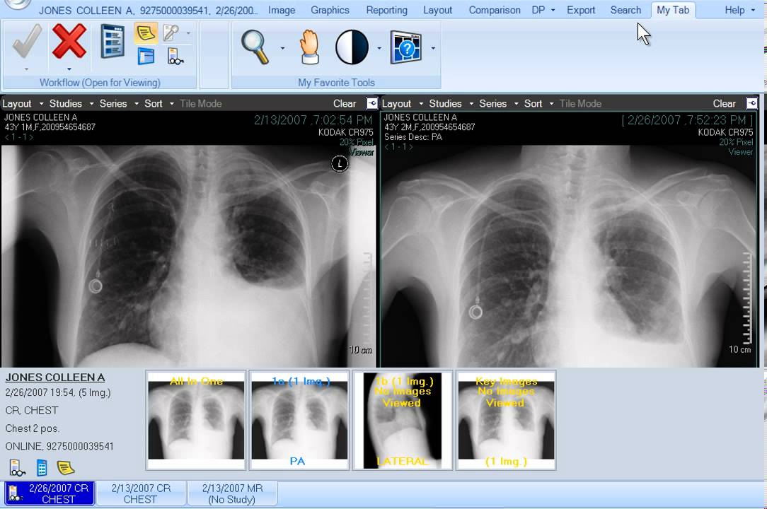Select the All In One thumbnail
Image resolution: width=767 pixels, height=509 pixels.
[x=196, y=421]
